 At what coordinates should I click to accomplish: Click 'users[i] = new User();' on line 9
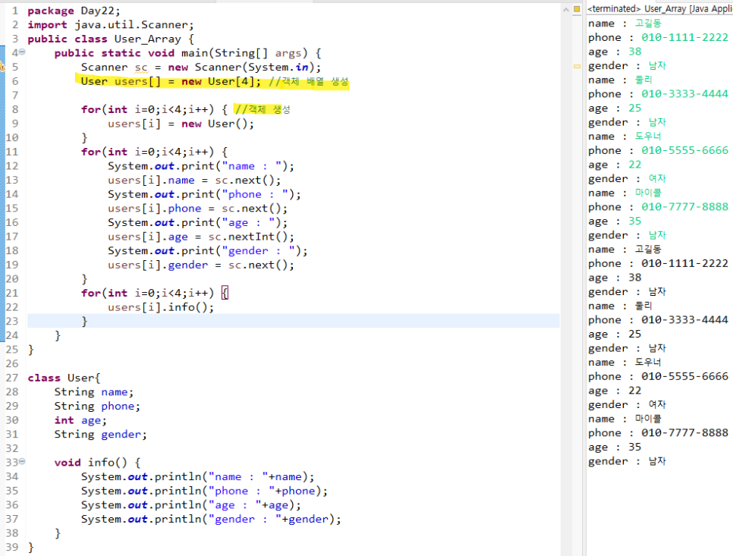tap(181, 124)
